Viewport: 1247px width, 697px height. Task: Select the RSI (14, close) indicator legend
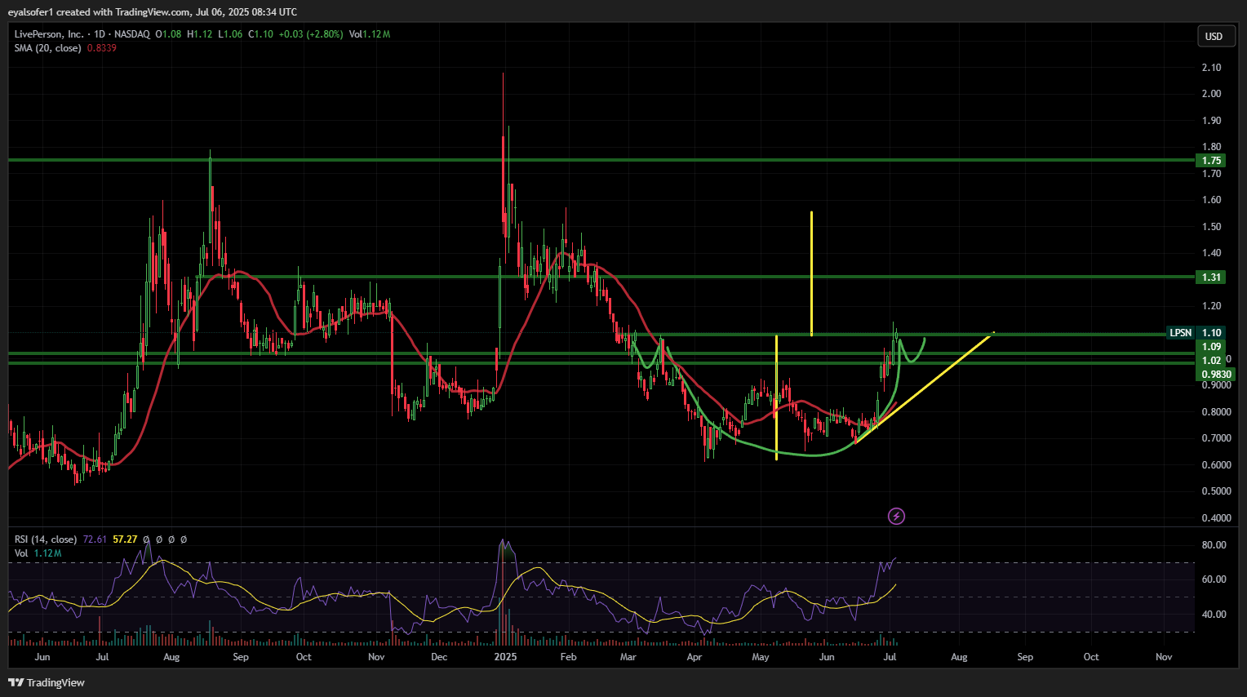(x=46, y=539)
